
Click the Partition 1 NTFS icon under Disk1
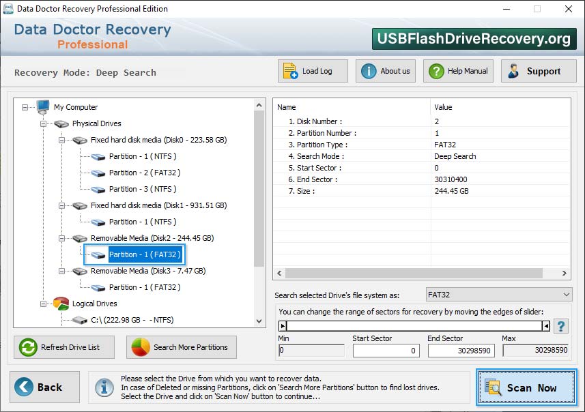coord(98,222)
